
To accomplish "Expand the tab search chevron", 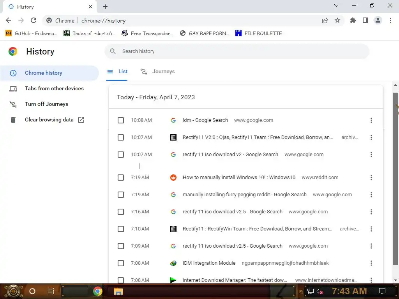I will coord(336,5).
